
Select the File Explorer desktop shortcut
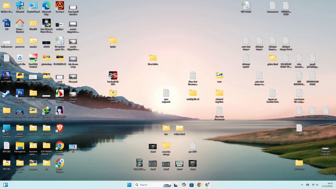click(20, 147)
